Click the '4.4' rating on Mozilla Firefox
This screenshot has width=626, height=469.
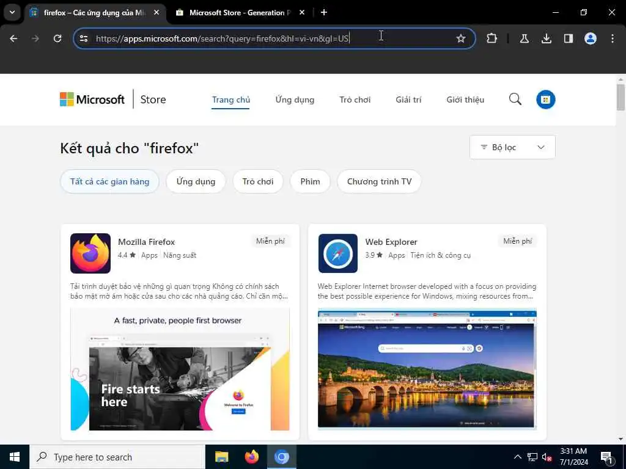(x=127, y=255)
